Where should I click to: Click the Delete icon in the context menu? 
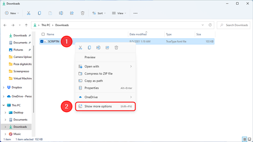coord(116,47)
